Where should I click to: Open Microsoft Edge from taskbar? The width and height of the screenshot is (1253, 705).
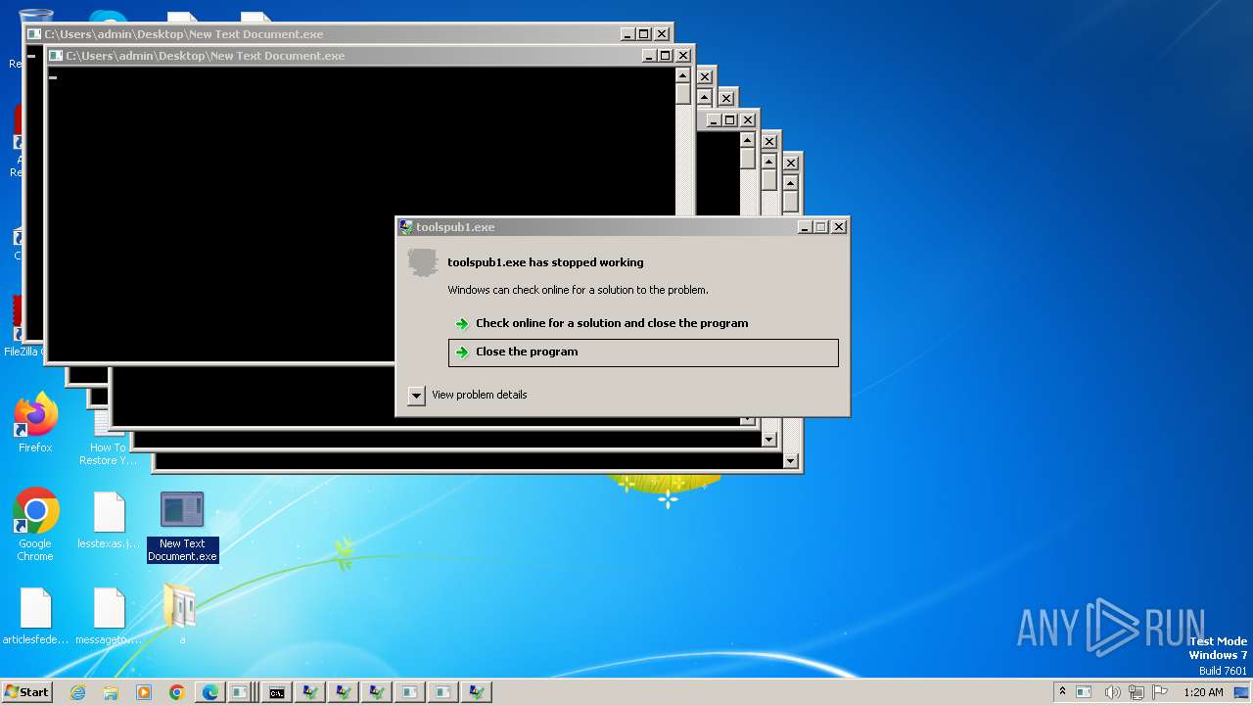[210, 692]
